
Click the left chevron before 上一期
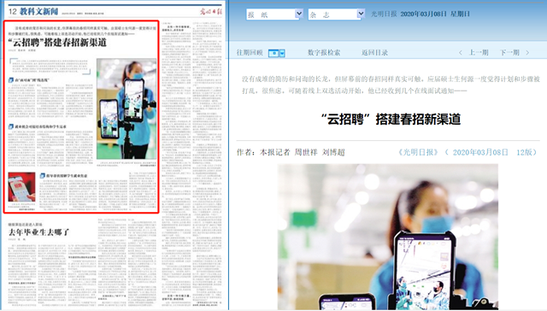(461, 53)
